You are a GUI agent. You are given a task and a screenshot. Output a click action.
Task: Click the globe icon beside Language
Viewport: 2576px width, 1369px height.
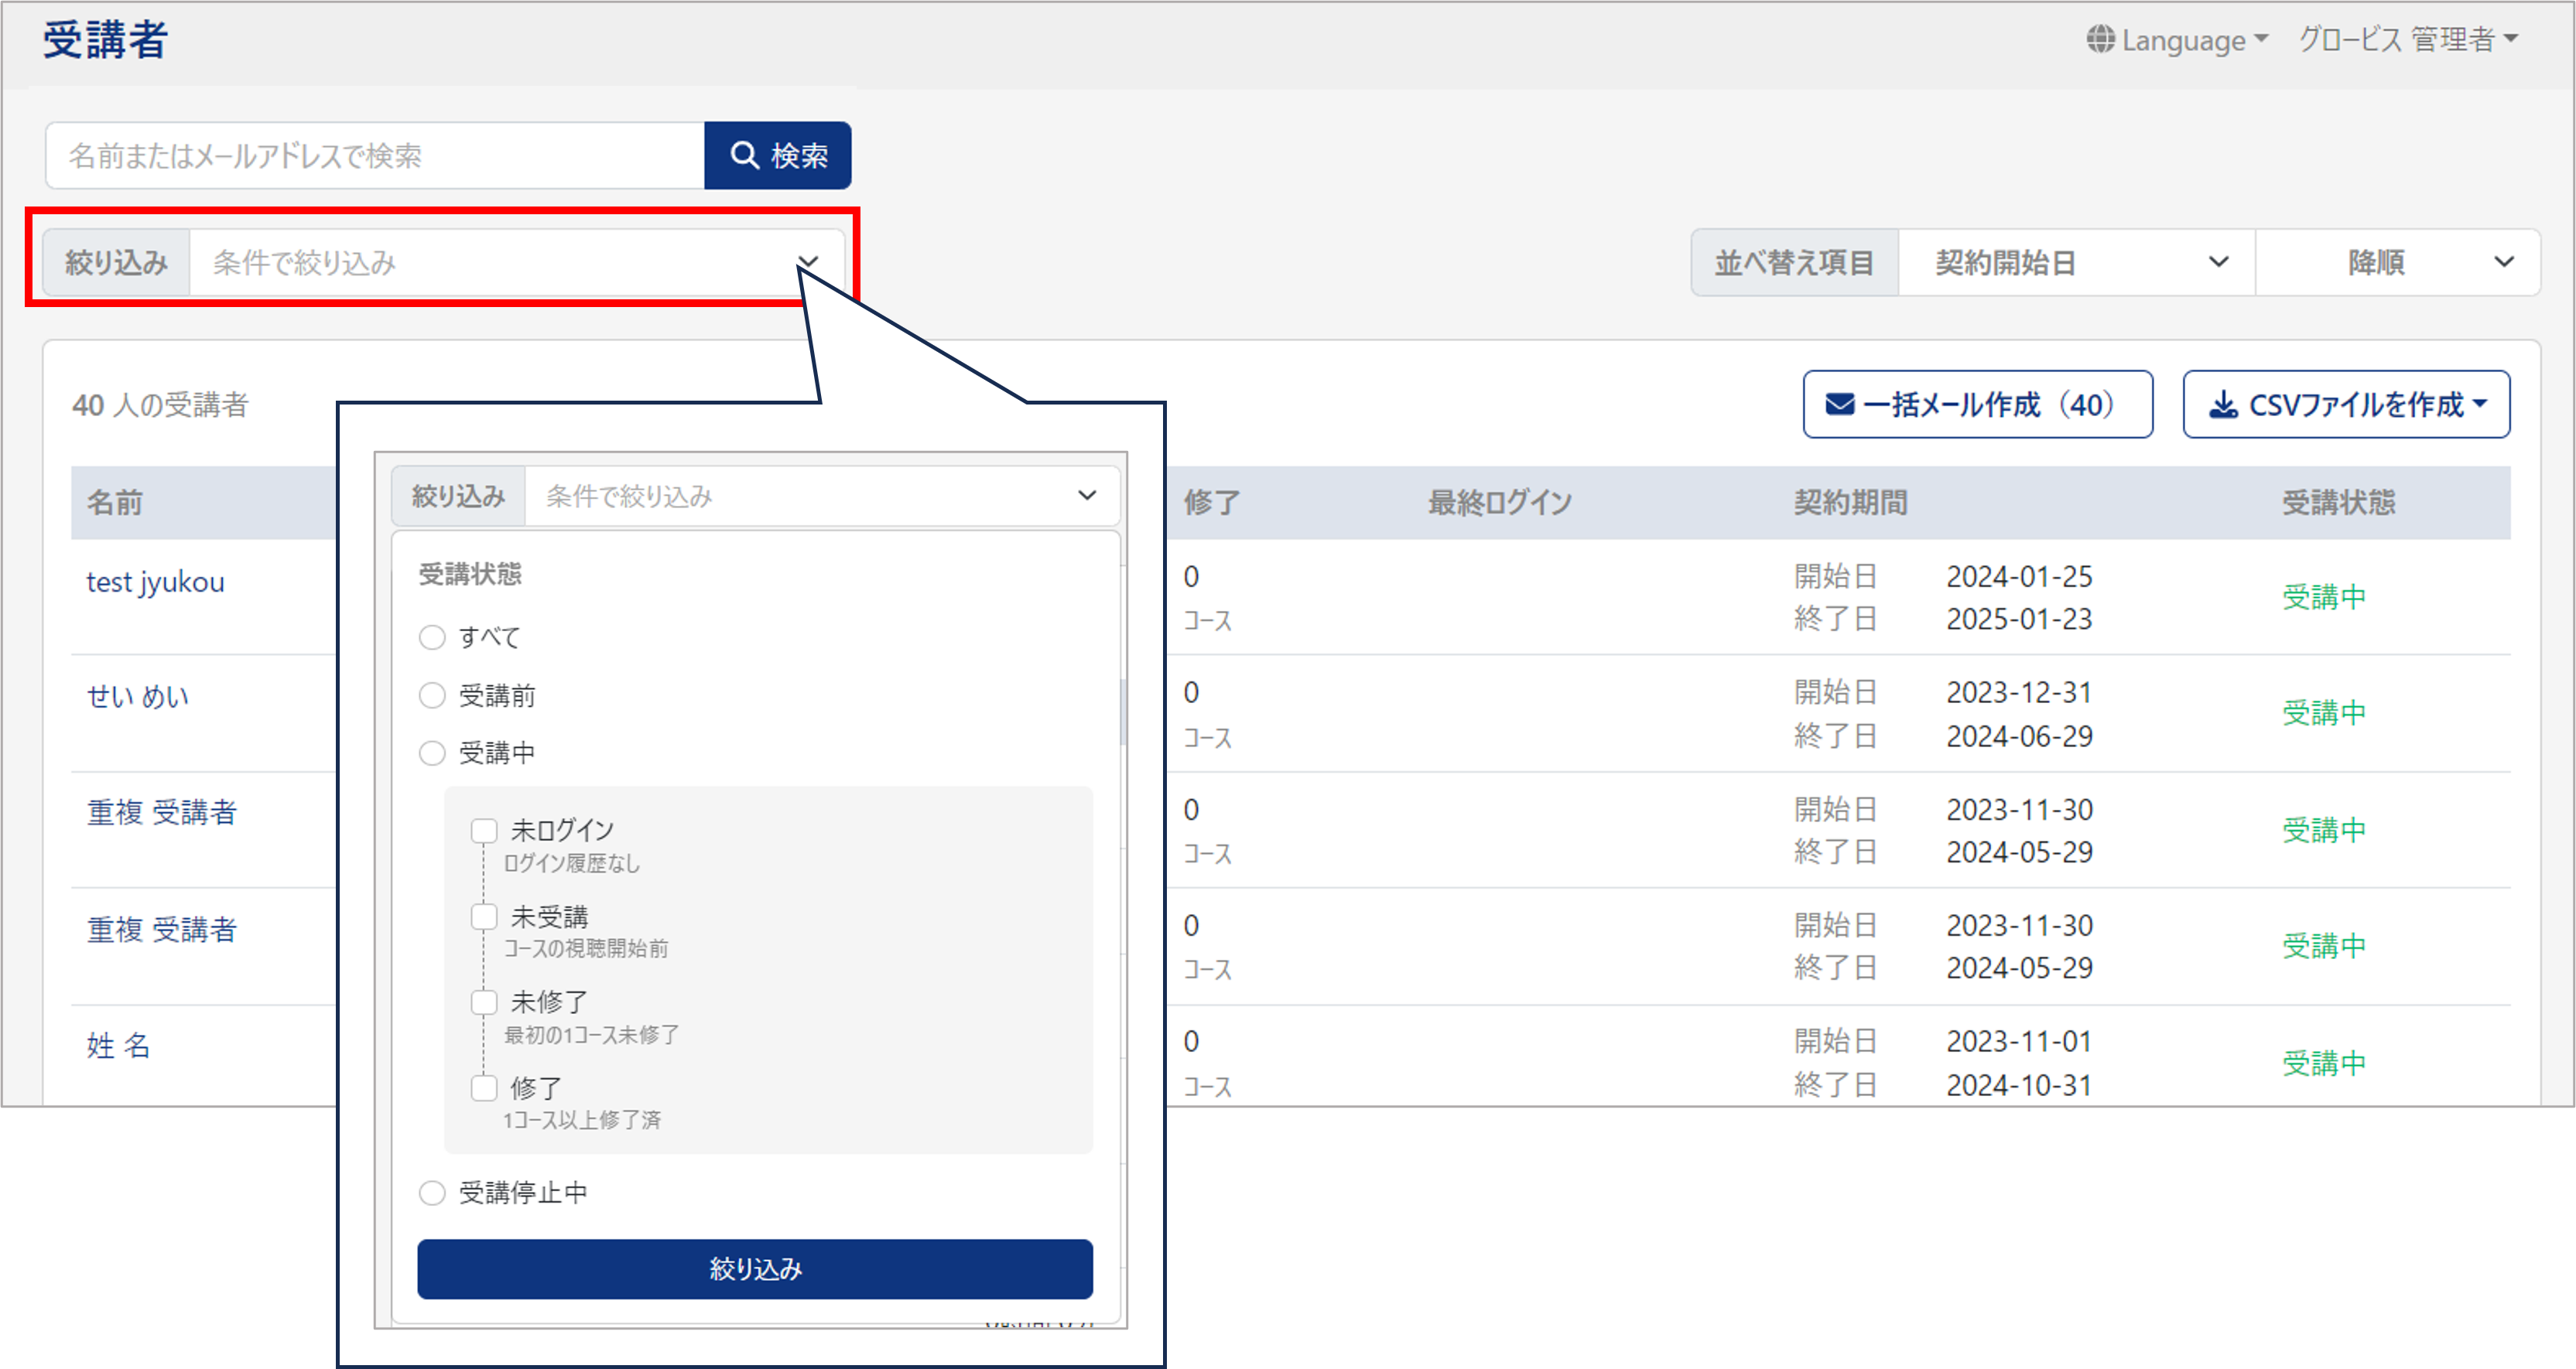coord(2100,40)
